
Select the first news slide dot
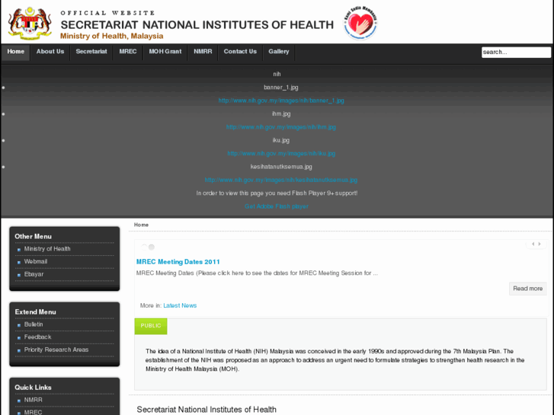[x=144, y=247]
